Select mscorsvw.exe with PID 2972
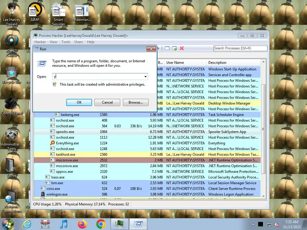The height and width of the screenshot is (230, 307). (147, 166)
